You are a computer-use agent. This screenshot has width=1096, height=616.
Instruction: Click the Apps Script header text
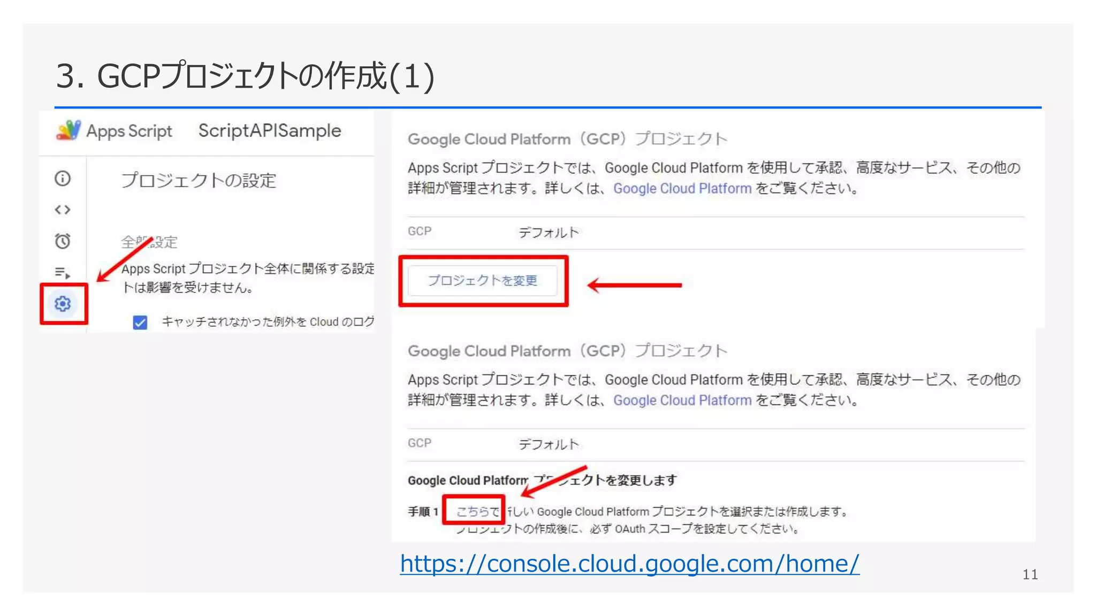click(129, 131)
